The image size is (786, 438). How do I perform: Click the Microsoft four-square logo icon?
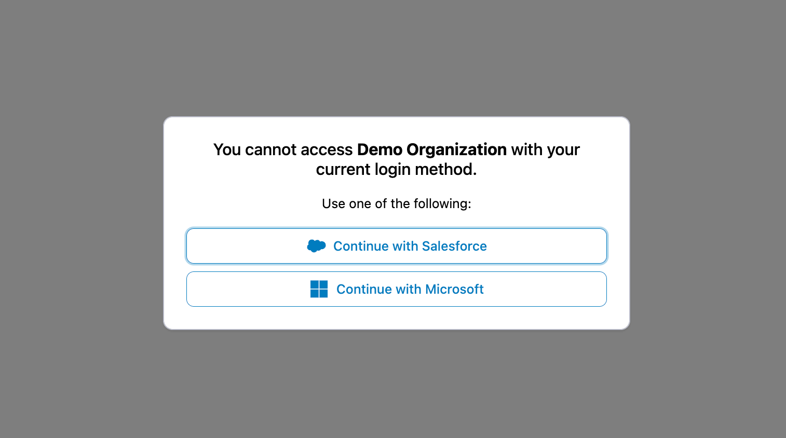point(319,289)
